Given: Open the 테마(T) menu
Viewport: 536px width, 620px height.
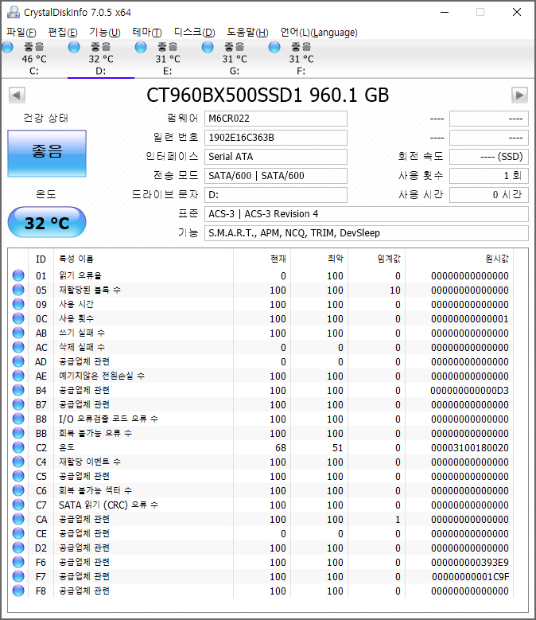Looking at the screenshot, I should (x=146, y=33).
